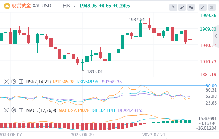Viewport: 219px width, 139px height.
Task: Collapse the side panel arrow
Action: [x=216, y=36]
